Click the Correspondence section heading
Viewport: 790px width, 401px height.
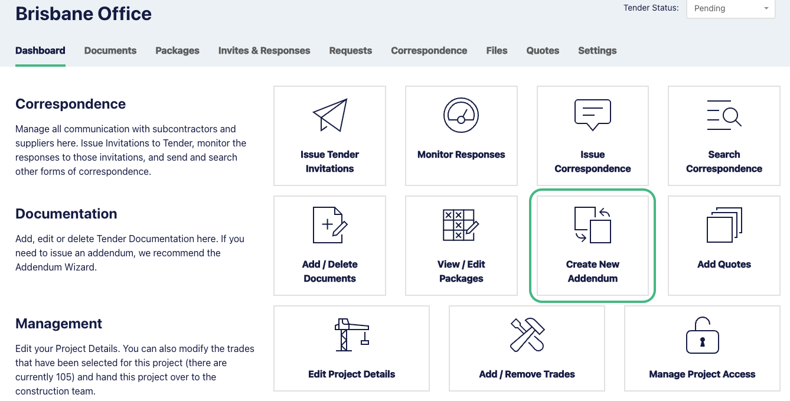click(x=70, y=104)
